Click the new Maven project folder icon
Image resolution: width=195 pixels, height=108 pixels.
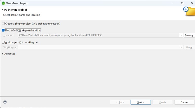click(x=189, y=11)
